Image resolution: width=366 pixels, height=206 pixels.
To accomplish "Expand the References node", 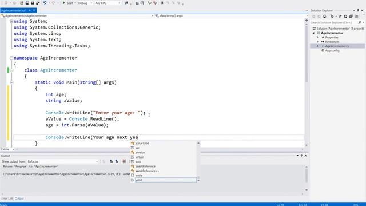I will [317, 42].
